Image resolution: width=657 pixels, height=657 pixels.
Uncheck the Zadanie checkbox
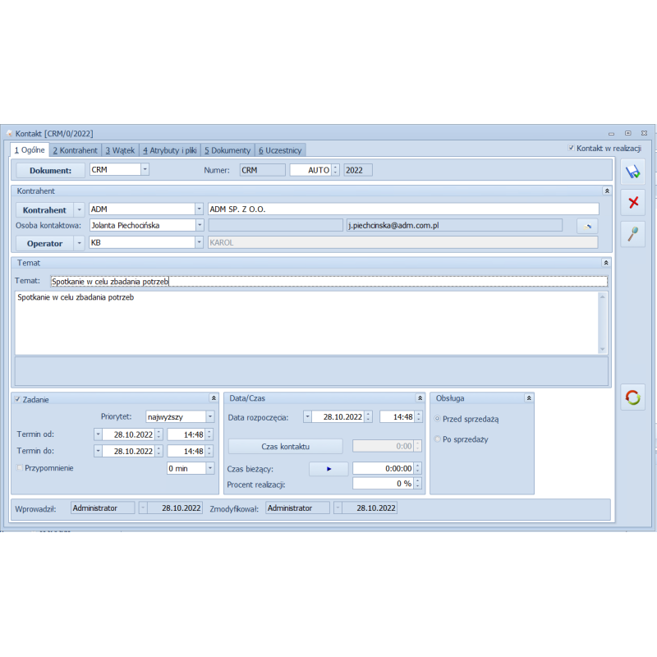(x=18, y=399)
